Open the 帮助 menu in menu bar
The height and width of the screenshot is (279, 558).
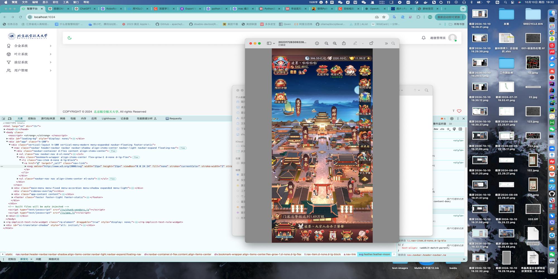point(86,2)
